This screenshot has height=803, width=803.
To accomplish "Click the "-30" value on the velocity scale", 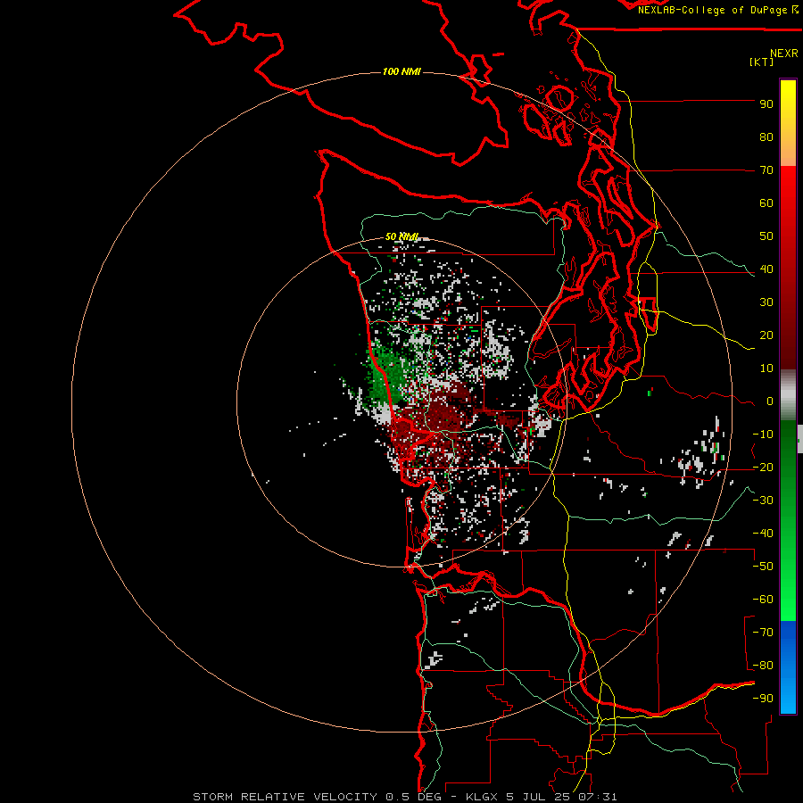I will pos(763,501).
